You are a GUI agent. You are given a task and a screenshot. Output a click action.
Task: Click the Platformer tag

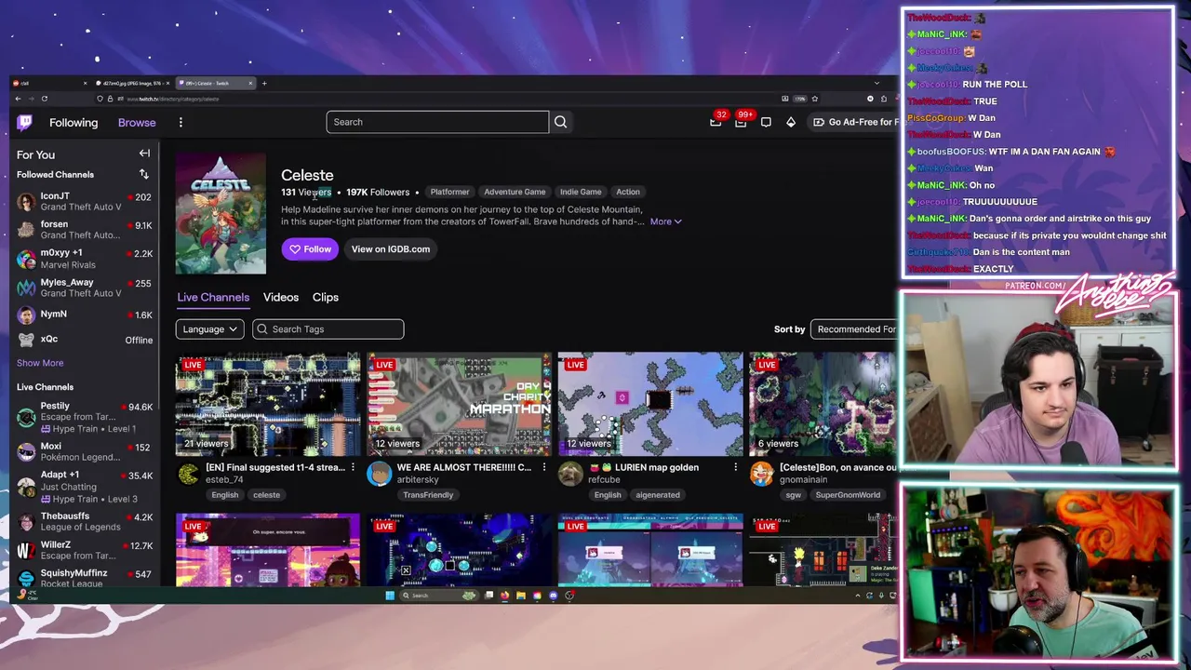point(449,192)
